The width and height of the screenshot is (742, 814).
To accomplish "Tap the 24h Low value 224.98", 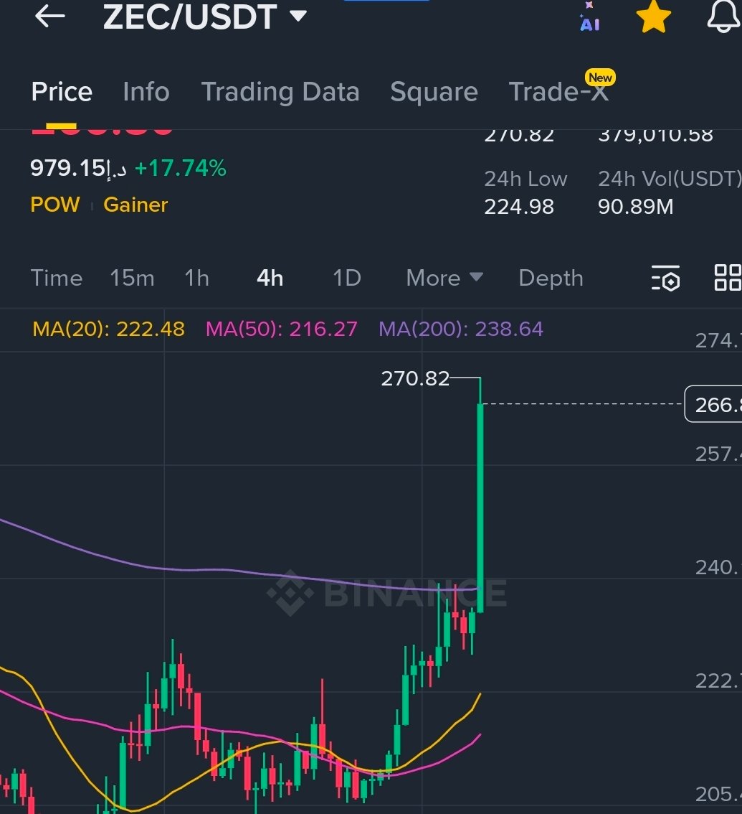I will coord(519,207).
